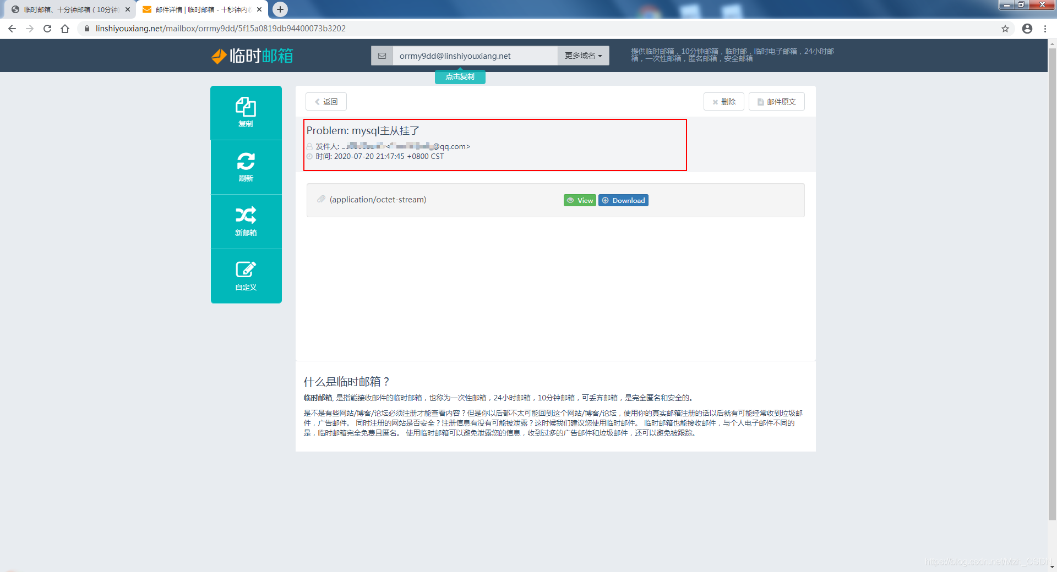Image resolution: width=1057 pixels, height=572 pixels.
Task: Click the 返回 back button
Action: coord(326,102)
